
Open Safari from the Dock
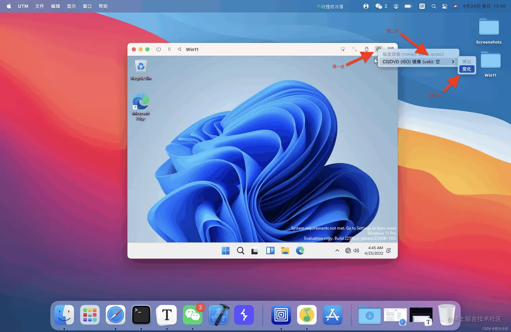[116, 315]
